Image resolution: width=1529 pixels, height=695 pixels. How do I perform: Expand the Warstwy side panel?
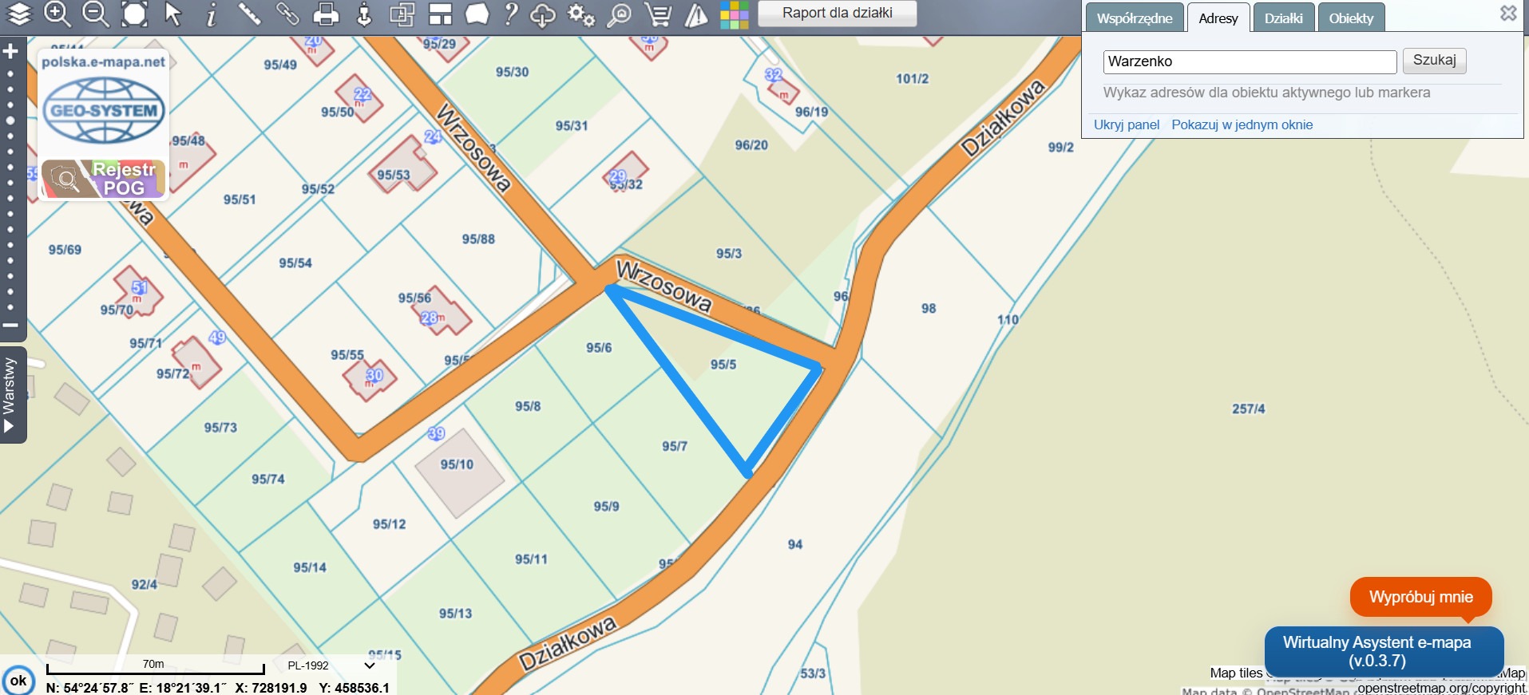[x=10, y=395]
